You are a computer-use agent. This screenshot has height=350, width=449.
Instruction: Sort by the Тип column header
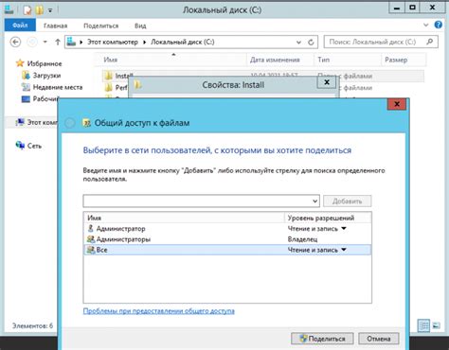(x=348, y=60)
